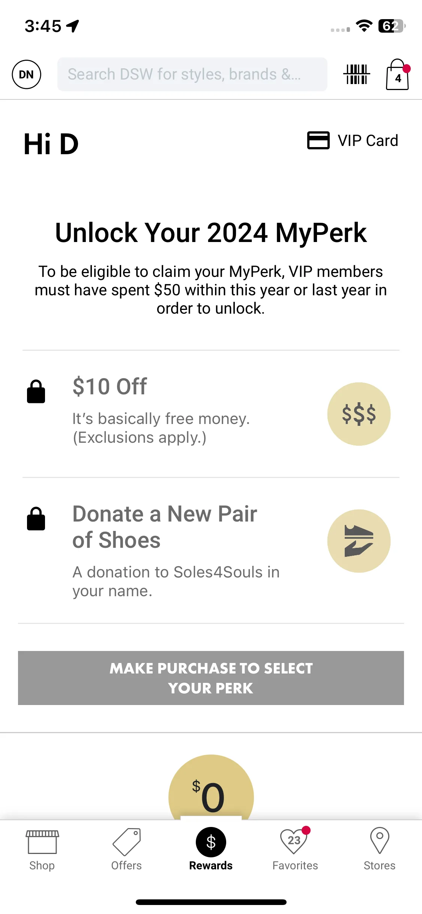
Task: Tap the shoe donation circle icon
Action: tap(359, 541)
